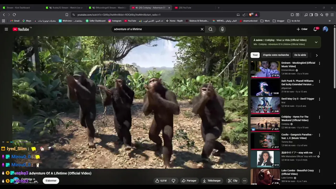Click the Daft Punk Get Lucky video title

(x=297, y=83)
